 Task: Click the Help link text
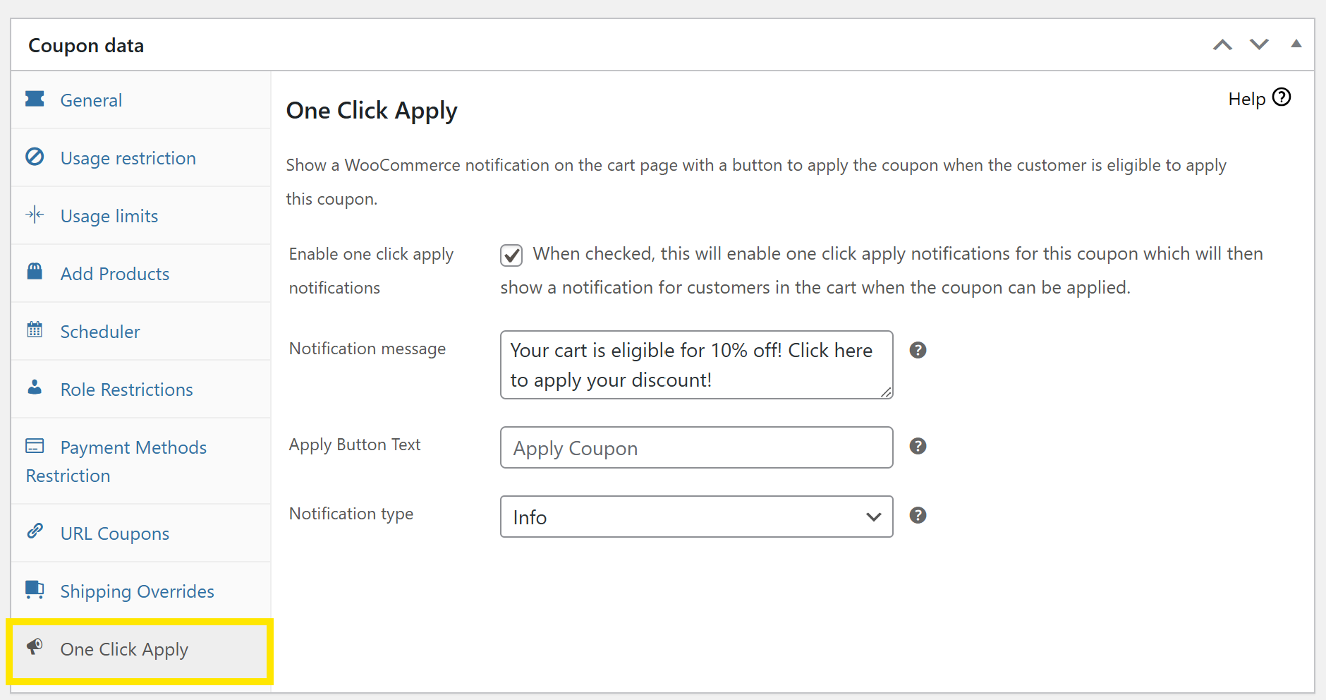click(1247, 99)
